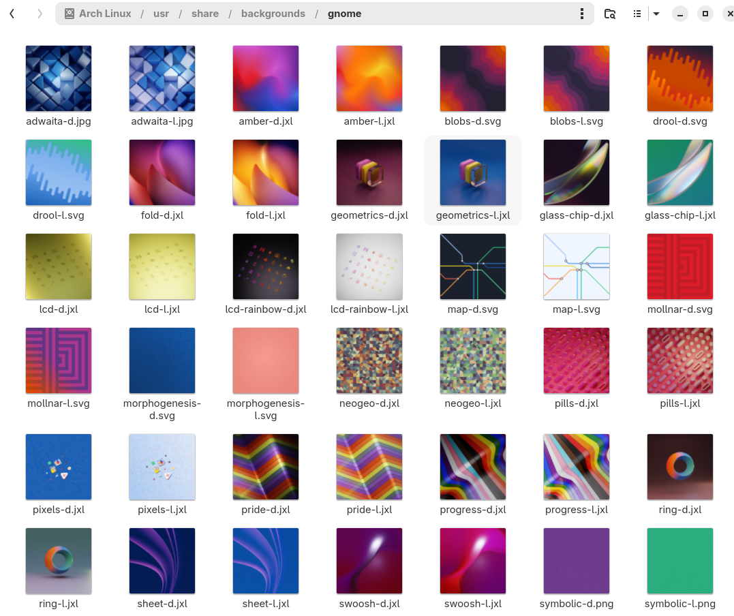Click the gnome current folder segment

(x=345, y=14)
